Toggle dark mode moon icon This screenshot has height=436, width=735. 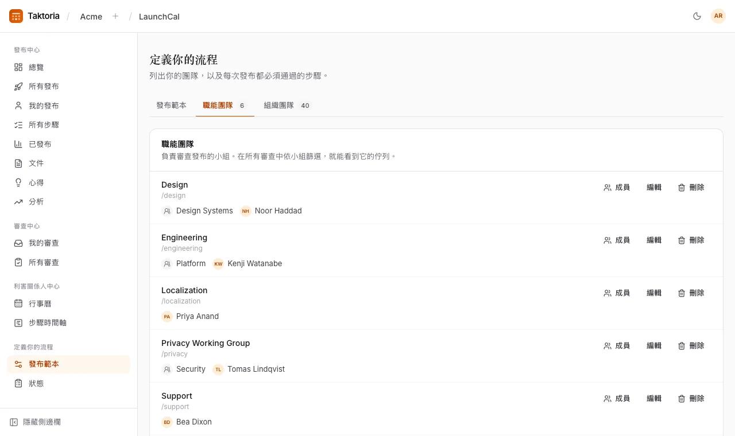point(697,16)
